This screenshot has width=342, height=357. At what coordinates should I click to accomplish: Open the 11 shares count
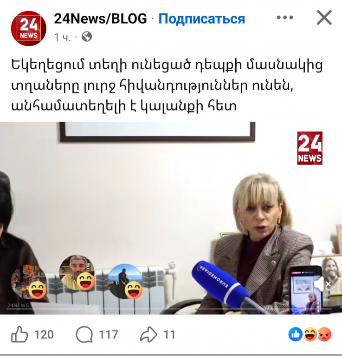[x=169, y=335]
